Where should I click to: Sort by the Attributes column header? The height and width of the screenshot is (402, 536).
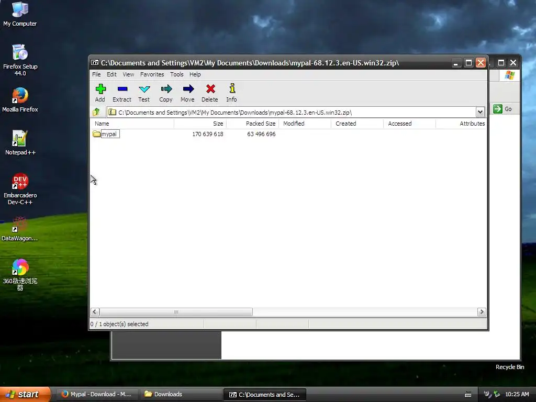(461, 124)
